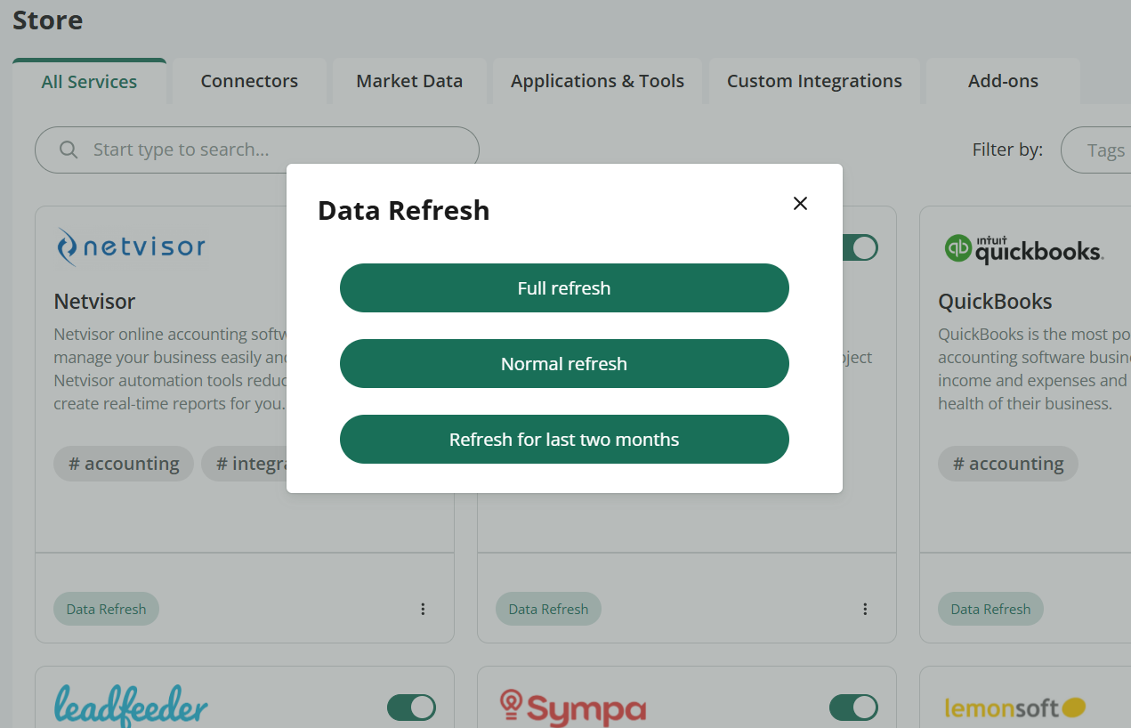Toggle the Leadfeeder service switch
The height and width of the screenshot is (728, 1131).
(x=411, y=708)
